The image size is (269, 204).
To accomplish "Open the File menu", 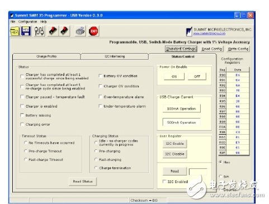I will pos(13,22).
